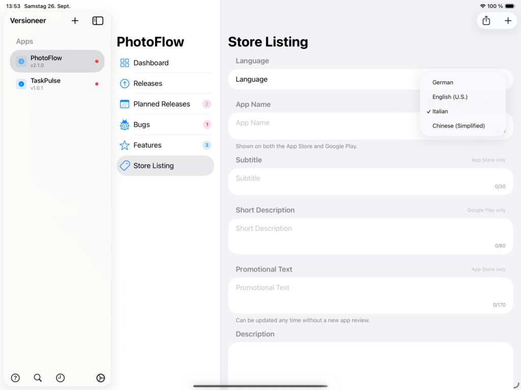Click the Bugs count badge 1
Viewport: 521px width, 390px height.
(x=207, y=125)
